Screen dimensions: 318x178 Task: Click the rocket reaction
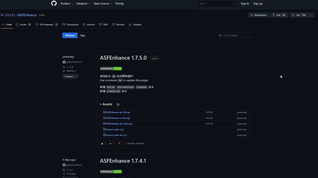click(x=112, y=143)
